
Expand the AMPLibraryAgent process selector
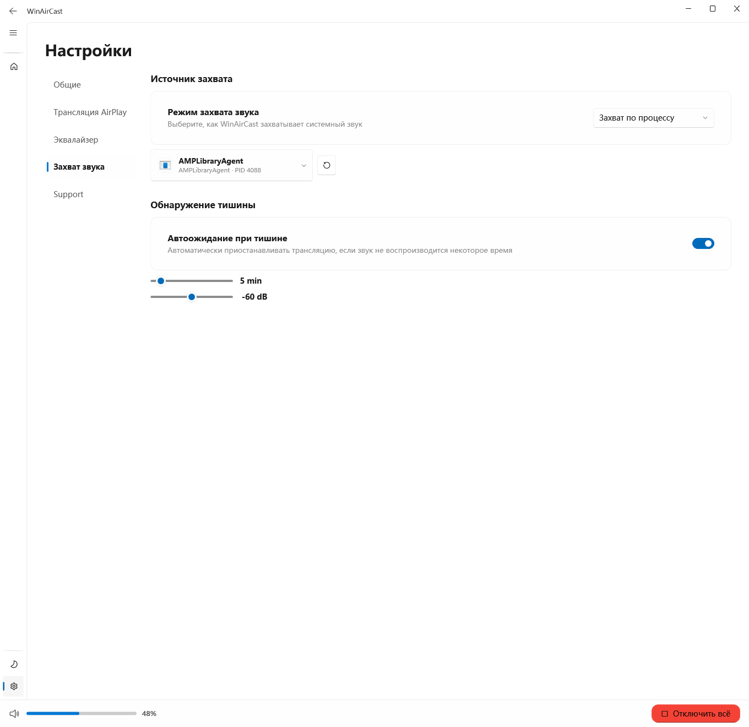tap(231, 165)
